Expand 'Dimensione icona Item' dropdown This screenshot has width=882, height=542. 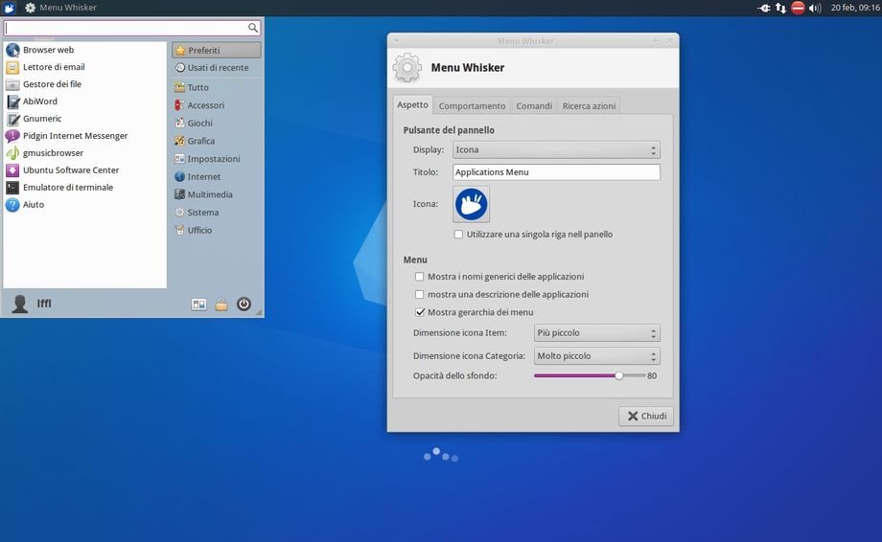pyautogui.click(x=596, y=333)
